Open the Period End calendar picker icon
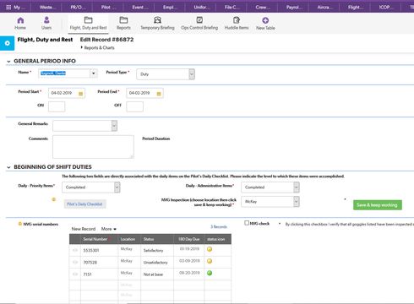This screenshot has width=414, height=304. (159, 94)
